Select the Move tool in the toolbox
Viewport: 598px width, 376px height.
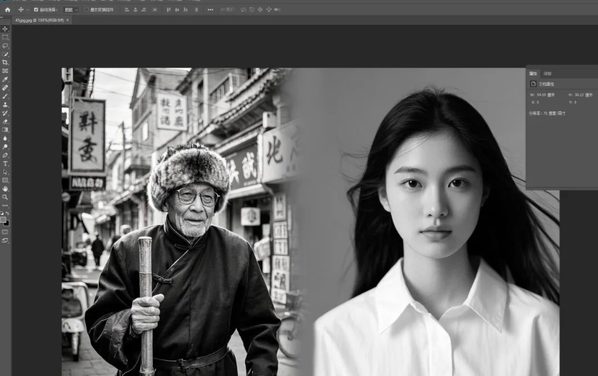pyautogui.click(x=5, y=29)
